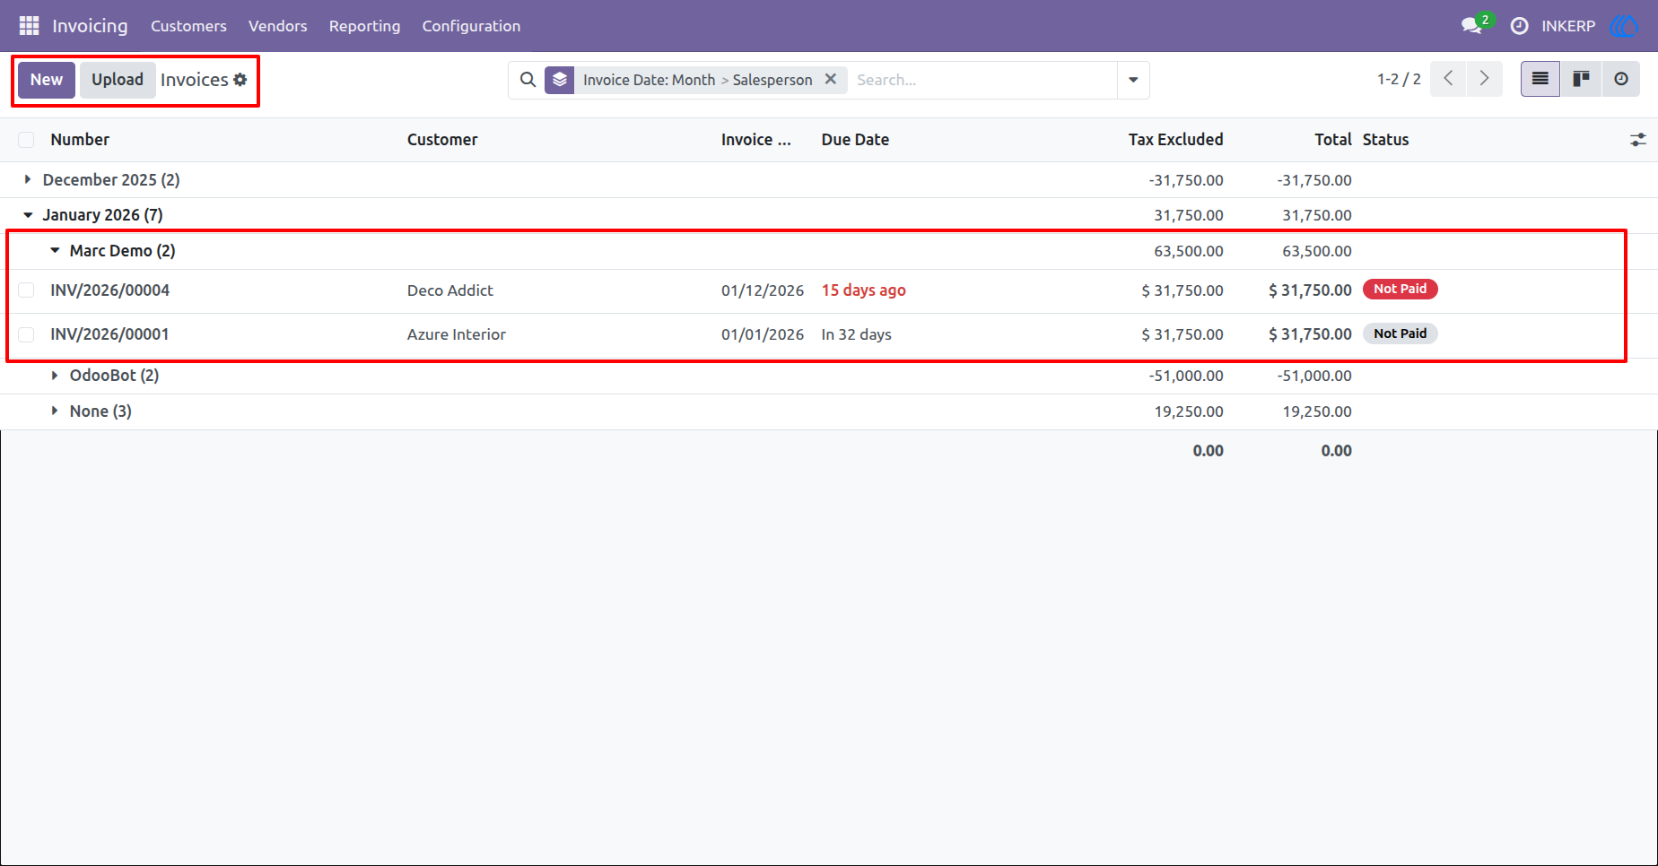1658x866 pixels.
Task: Open the activities clock icon in navbar
Action: tap(1519, 26)
